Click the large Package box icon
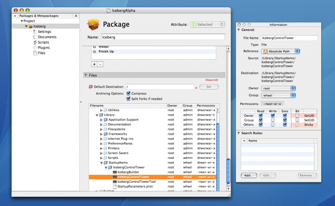 coord(93,24)
